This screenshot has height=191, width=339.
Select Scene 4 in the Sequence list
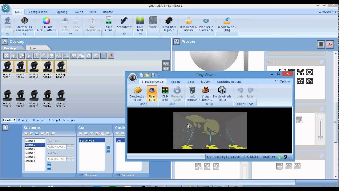35,153
